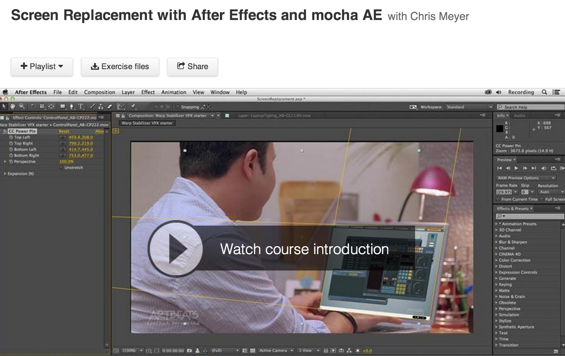565x356 pixels.
Task: Enable the Snapping checkbox
Action: pos(178,107)
